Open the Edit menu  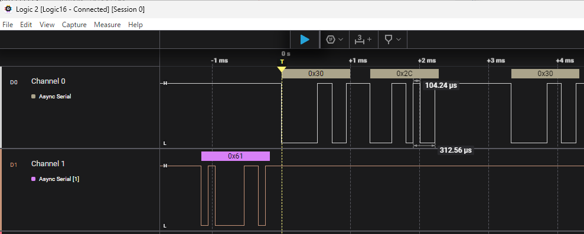click(26, 25)
